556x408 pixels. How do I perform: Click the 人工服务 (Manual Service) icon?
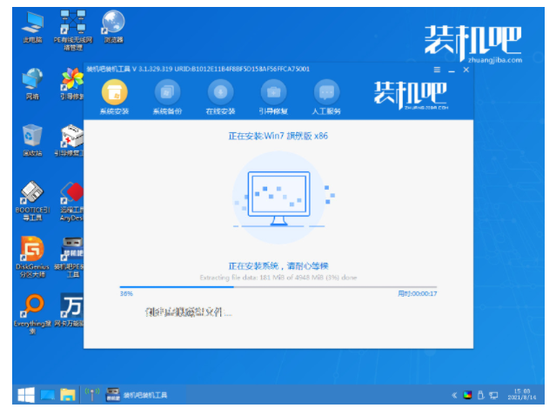point(326,90)
